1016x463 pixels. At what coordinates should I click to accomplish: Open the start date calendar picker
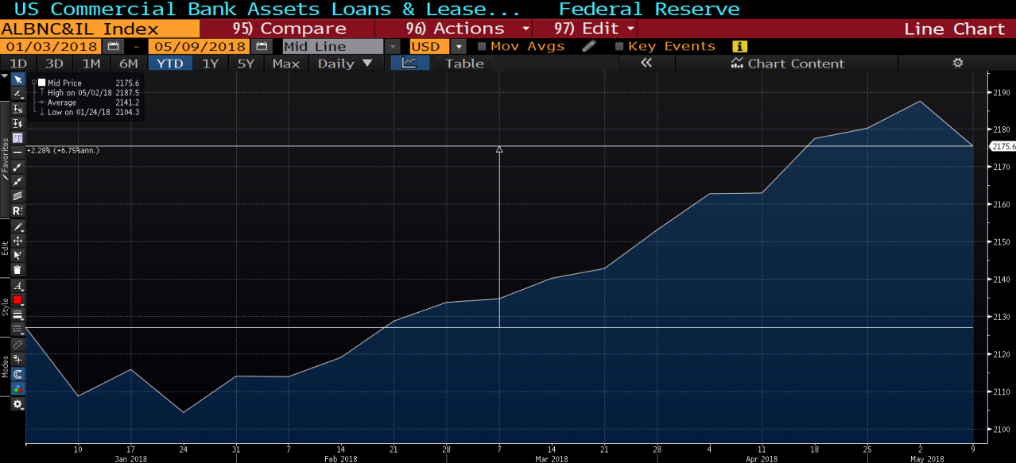tap(113, 46)
